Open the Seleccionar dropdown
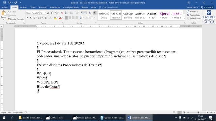The height and width of the screenshot is (121, 216). coord(194,18)
